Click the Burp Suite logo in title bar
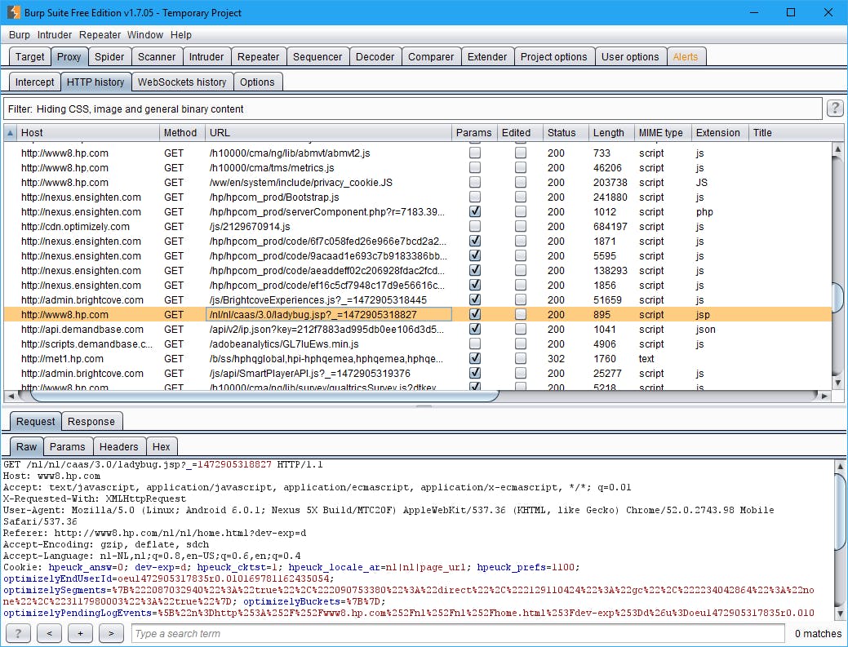 coord(14,12)
